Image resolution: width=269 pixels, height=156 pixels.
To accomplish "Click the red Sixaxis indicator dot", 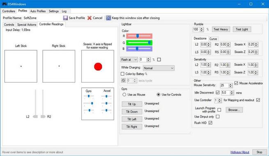I will [x=98, y=67].
